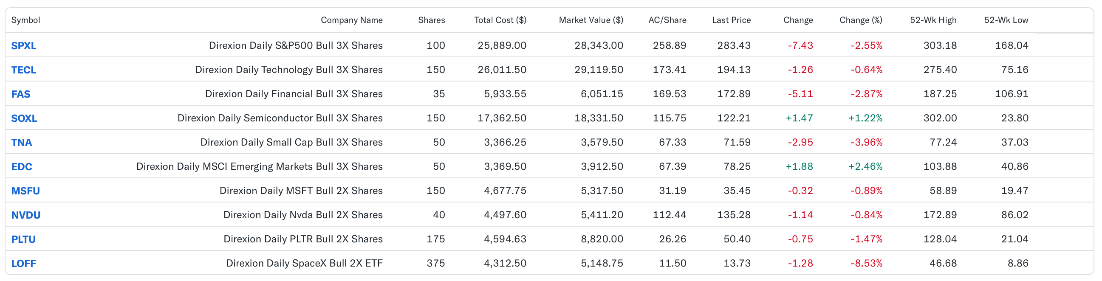The height and width of the screenshot is (281, 1102).
Task: Click PLTU AC/Share value 26.26
Action: point(672,239)
